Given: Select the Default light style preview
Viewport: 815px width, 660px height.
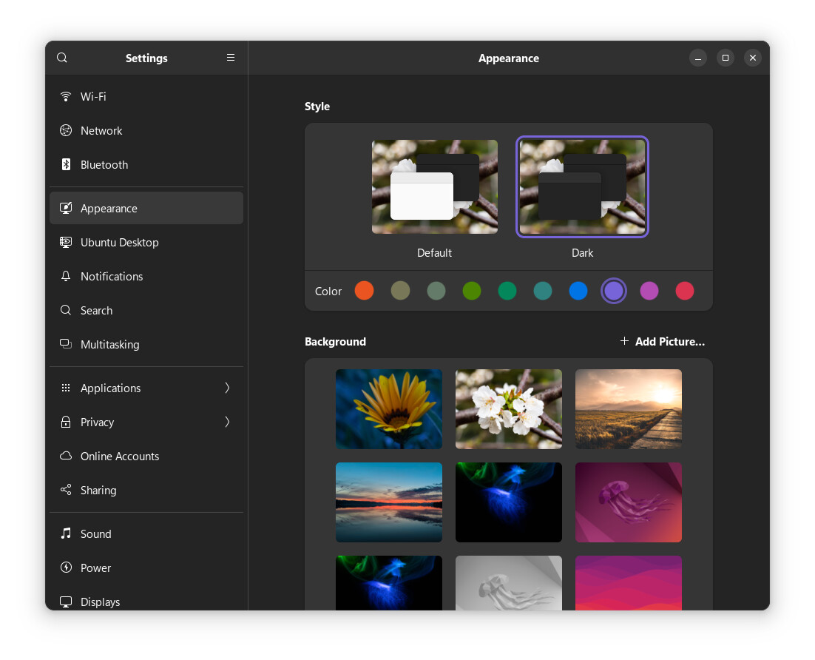Looking at the screenshot, I should [x=435, y=186].
